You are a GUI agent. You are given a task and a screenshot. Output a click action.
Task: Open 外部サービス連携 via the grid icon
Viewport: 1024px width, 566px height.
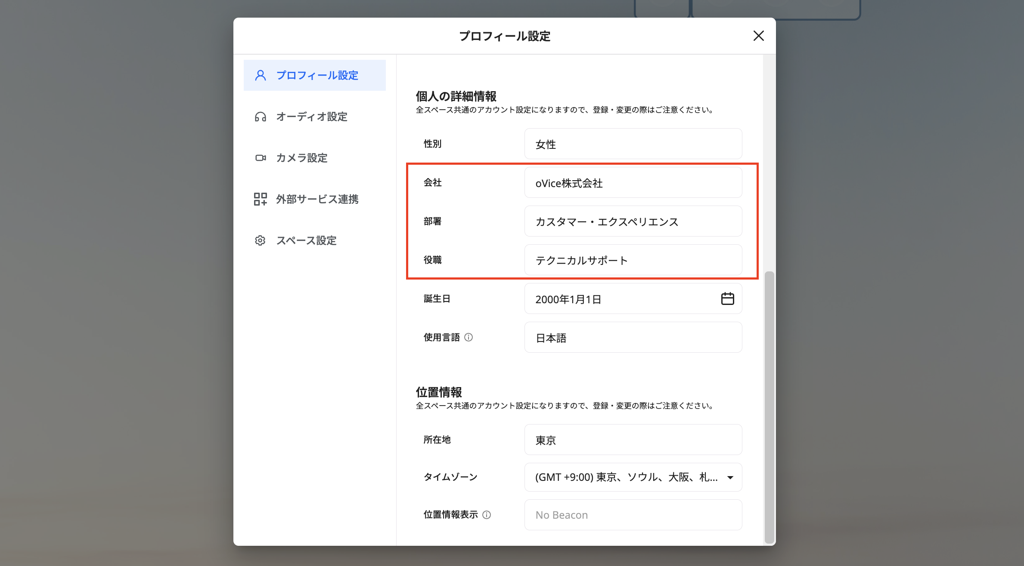point(261,199)
